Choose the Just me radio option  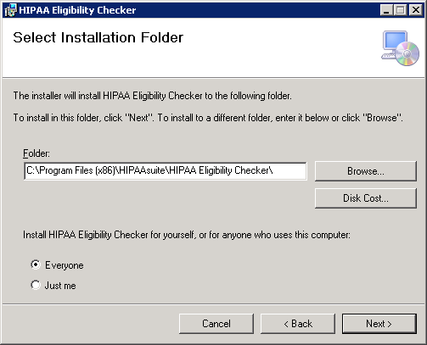point(36,285)
